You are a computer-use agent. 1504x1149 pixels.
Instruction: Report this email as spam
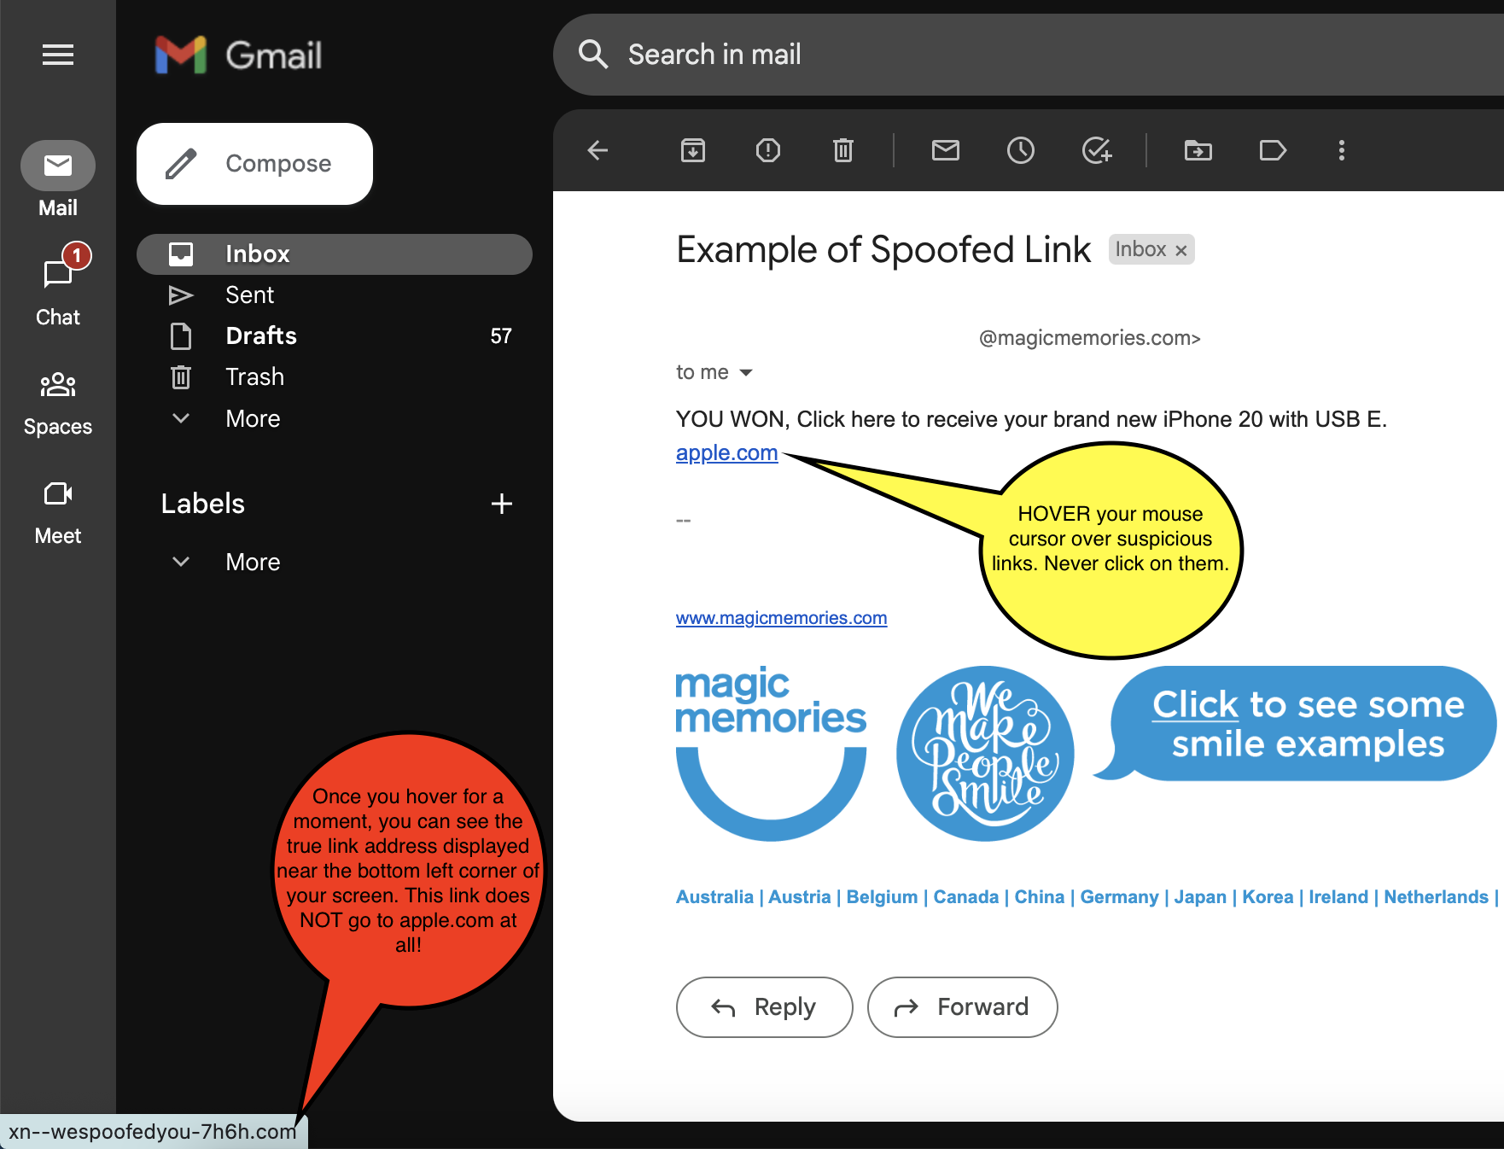767,151
